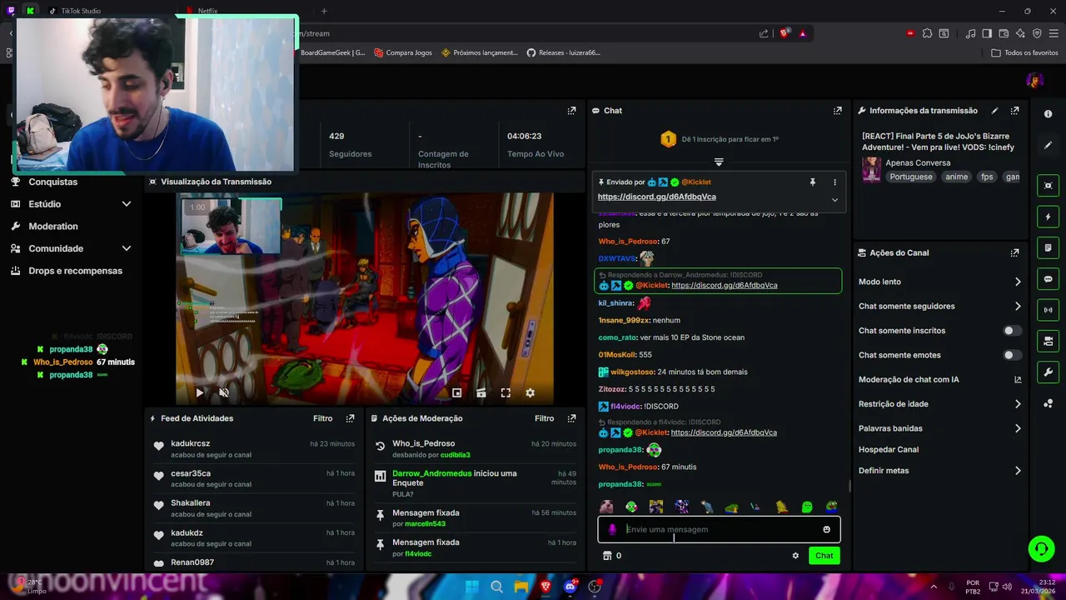This screenshot has height=600, width=1066.
Task: Open Definir metas options arrow
Action: (1018, 471)
